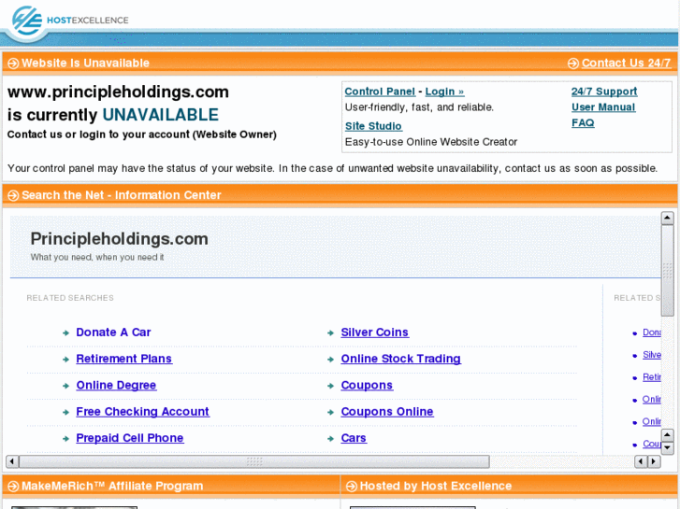The image size is (680, 509).
Task: Open the Online Stock Trading search link
Action: 400,359
